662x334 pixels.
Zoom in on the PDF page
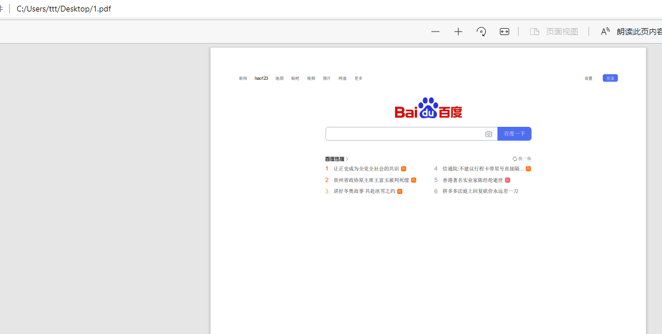[x=458, y=32]
